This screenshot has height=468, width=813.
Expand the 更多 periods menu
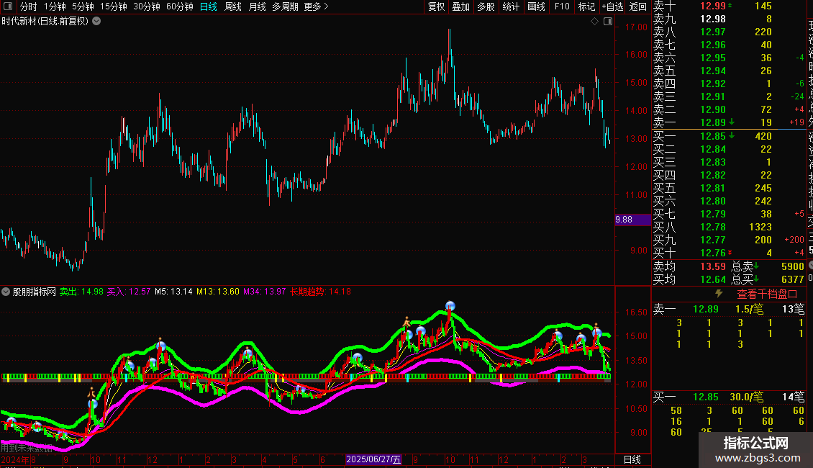[x=316, y=6]
